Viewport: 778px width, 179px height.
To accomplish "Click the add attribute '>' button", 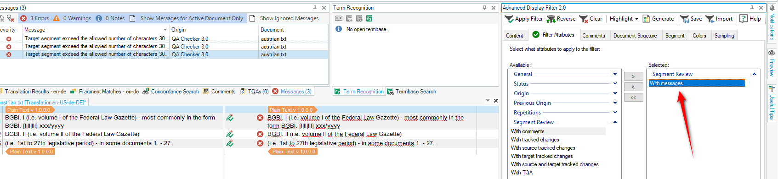I will pyautogui.click(x=633, y=76).
